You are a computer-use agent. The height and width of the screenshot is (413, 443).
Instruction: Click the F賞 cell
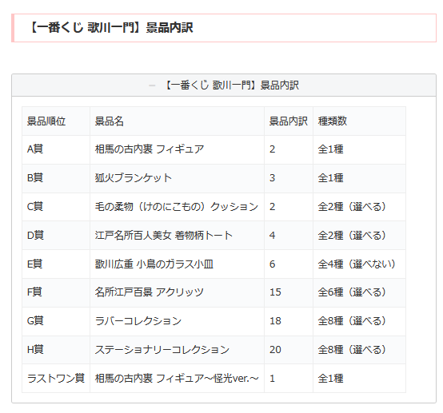click(x=56, y=292)
